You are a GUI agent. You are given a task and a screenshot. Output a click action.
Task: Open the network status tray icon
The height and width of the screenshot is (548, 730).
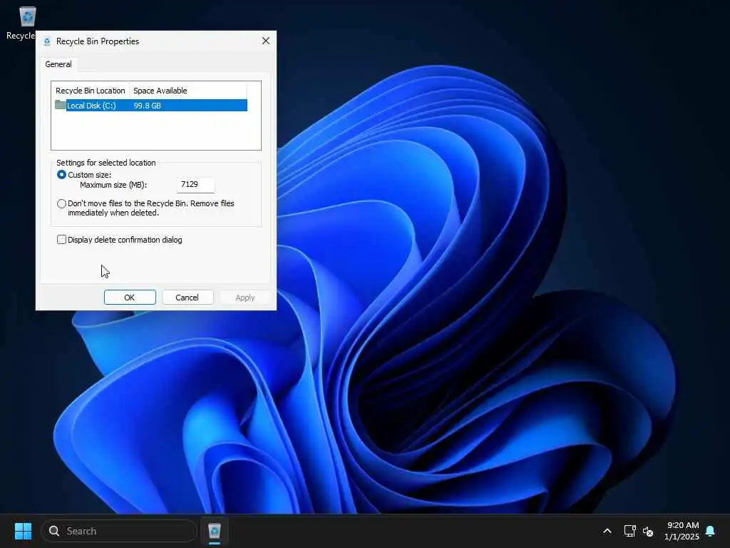tap(630, 531)
